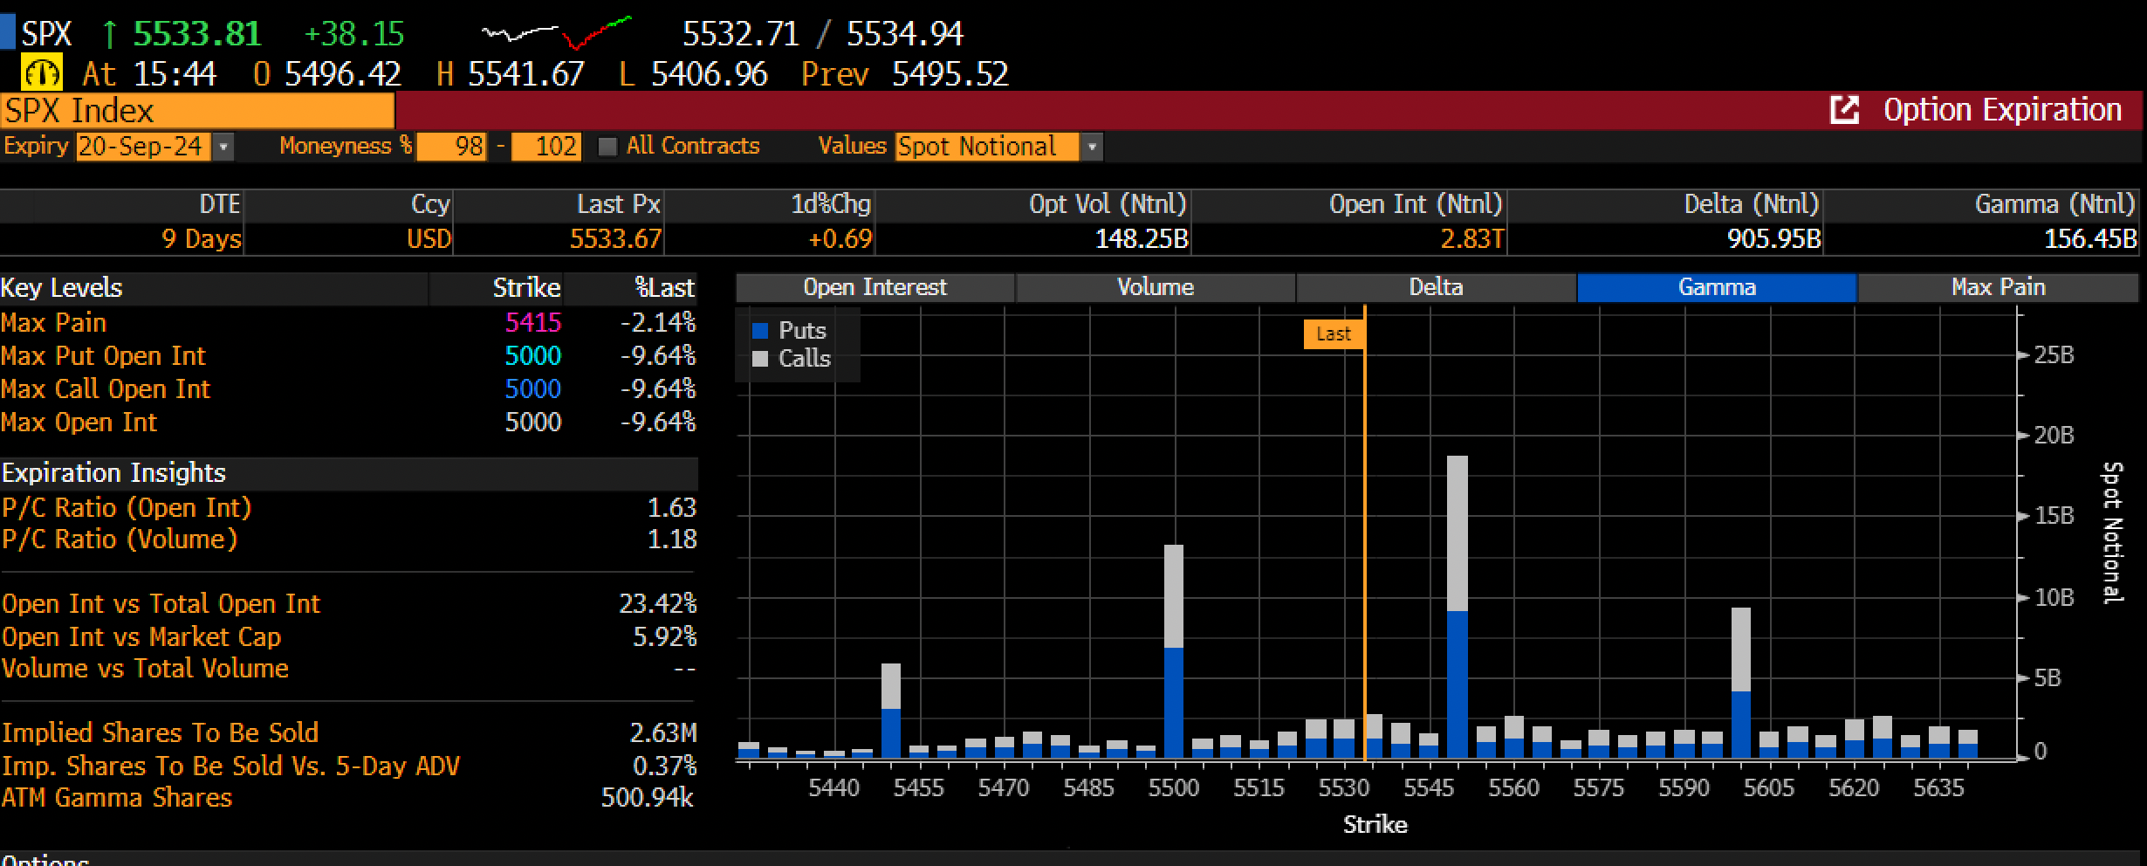
Task: Click the Max Call Open Int strike 5000
Action: coord(533,389)
